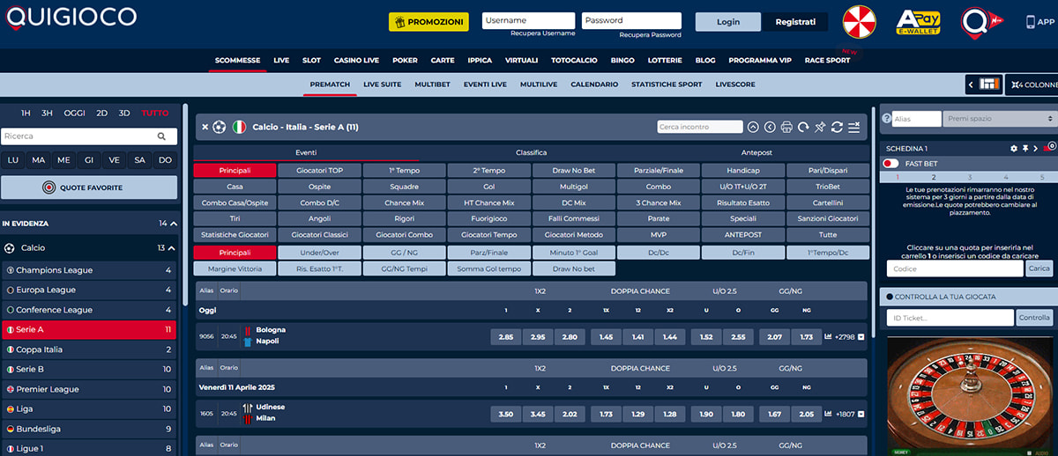Click the pin icon in Serie A panel header
1058x456 pixels.
click(820, 127)
